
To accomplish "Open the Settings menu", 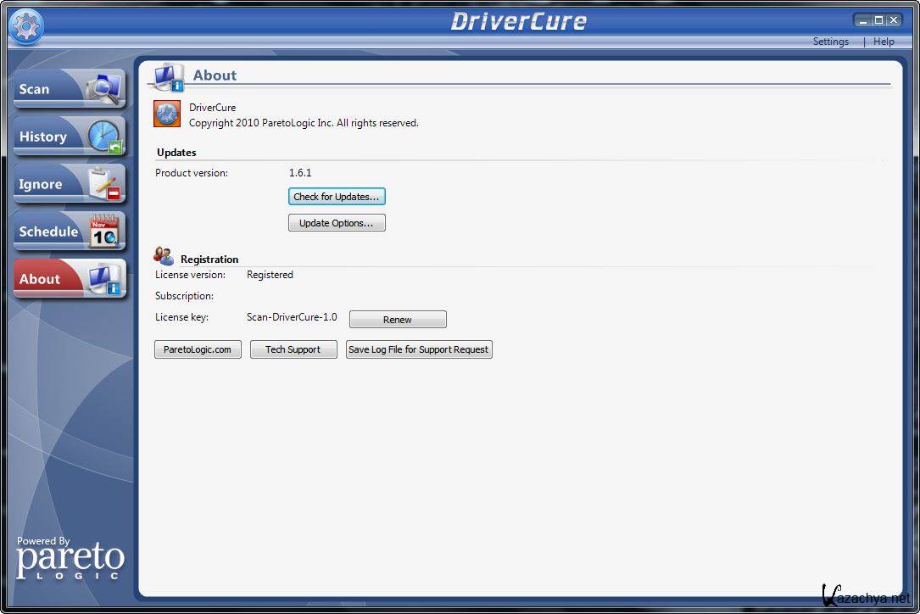I will pyautogui.click(x=830, y=42).
